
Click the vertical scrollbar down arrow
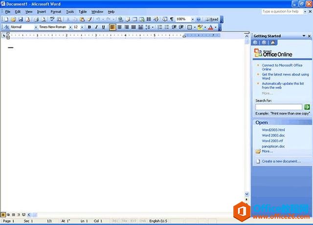pyautogui.click(x=246, y=194)
